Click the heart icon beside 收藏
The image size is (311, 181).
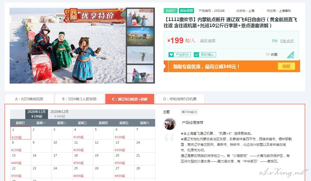point(268,55)
